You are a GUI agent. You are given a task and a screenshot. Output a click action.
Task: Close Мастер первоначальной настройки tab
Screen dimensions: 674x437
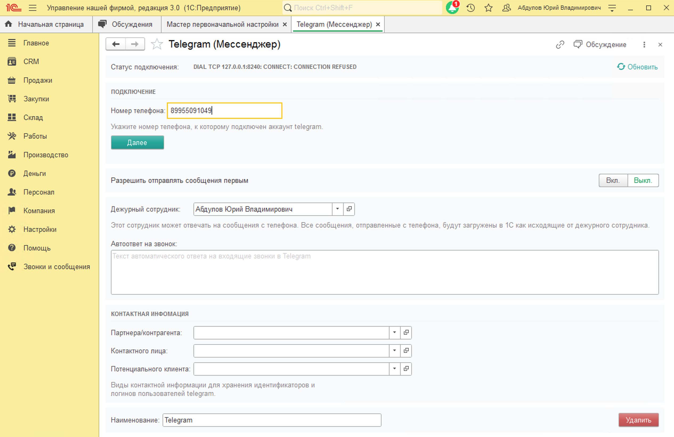[x=285, y=24]
